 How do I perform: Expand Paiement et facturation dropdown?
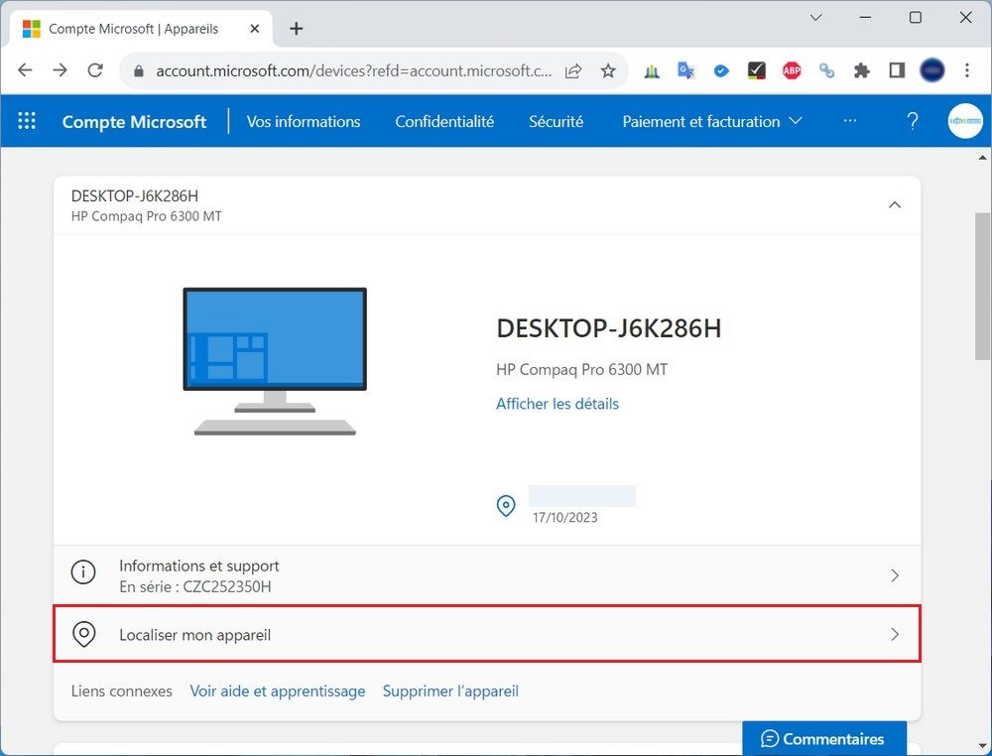pyautogui.click(x=711, y=121)
